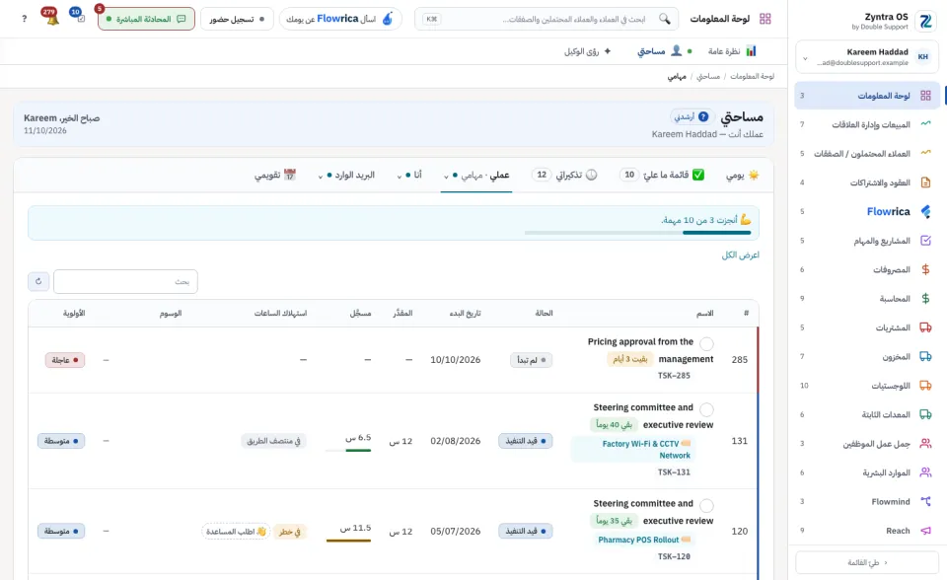Open لوحة المعلومات grid icon in header

pos(765,19)
